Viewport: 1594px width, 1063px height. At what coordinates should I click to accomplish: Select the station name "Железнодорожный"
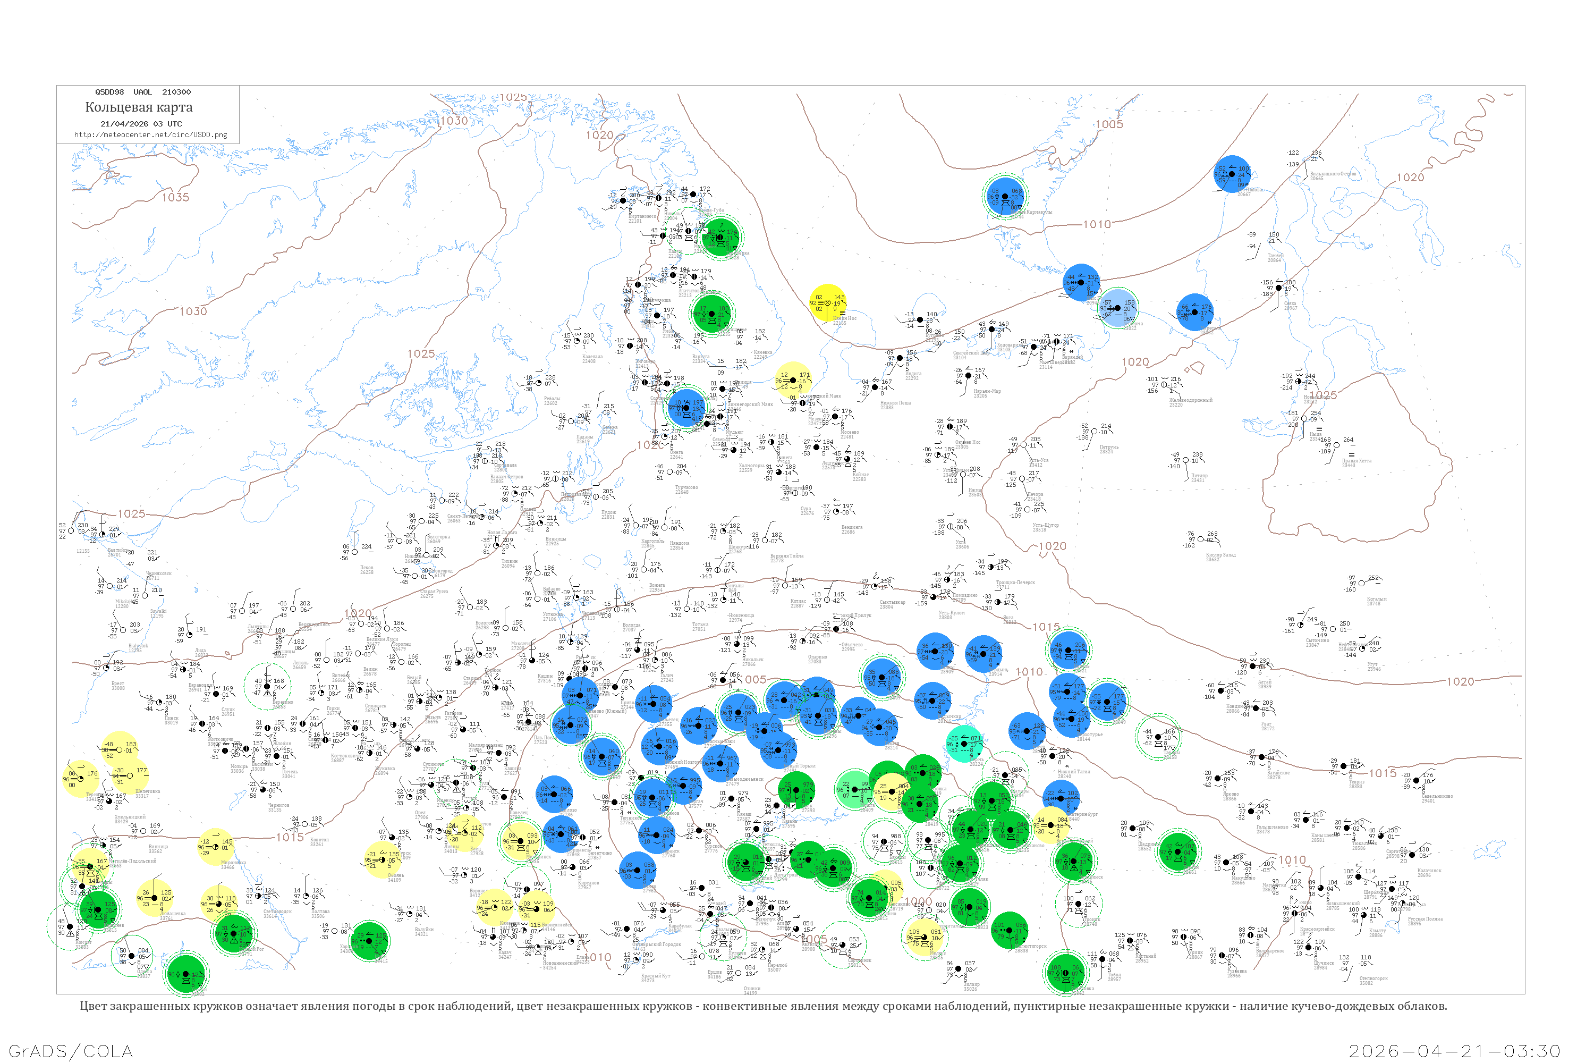coord(1190,400)
